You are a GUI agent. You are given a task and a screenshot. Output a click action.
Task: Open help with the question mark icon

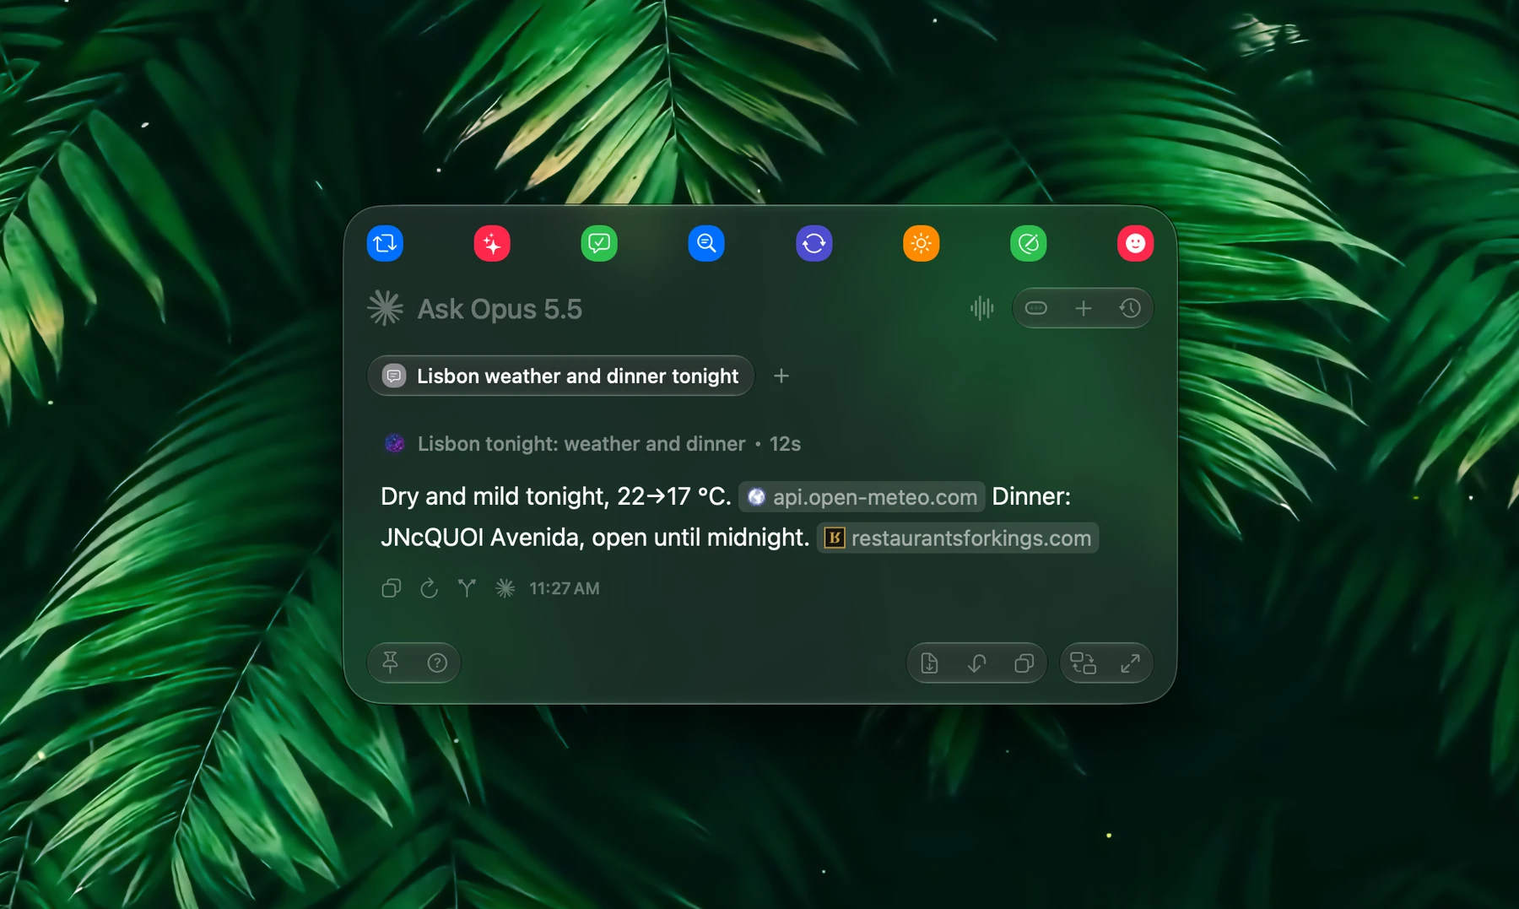tap(437, 663)
